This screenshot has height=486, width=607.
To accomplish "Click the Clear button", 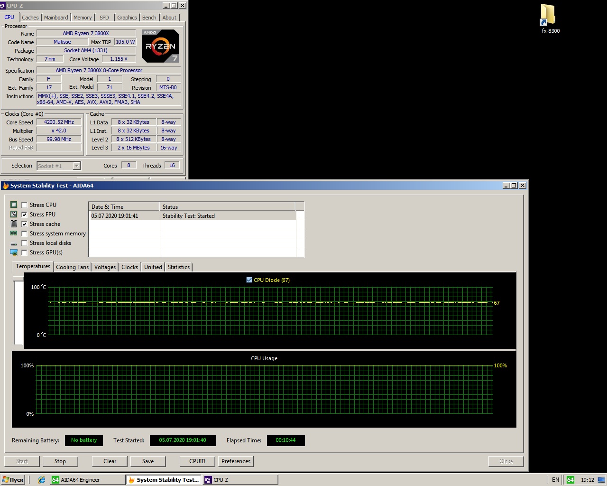I will 110,461.
